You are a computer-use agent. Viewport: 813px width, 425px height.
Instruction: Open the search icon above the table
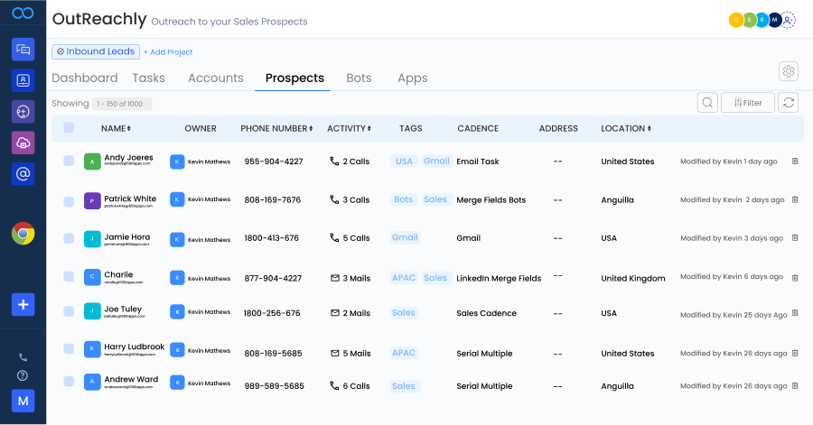click(708, 103)
